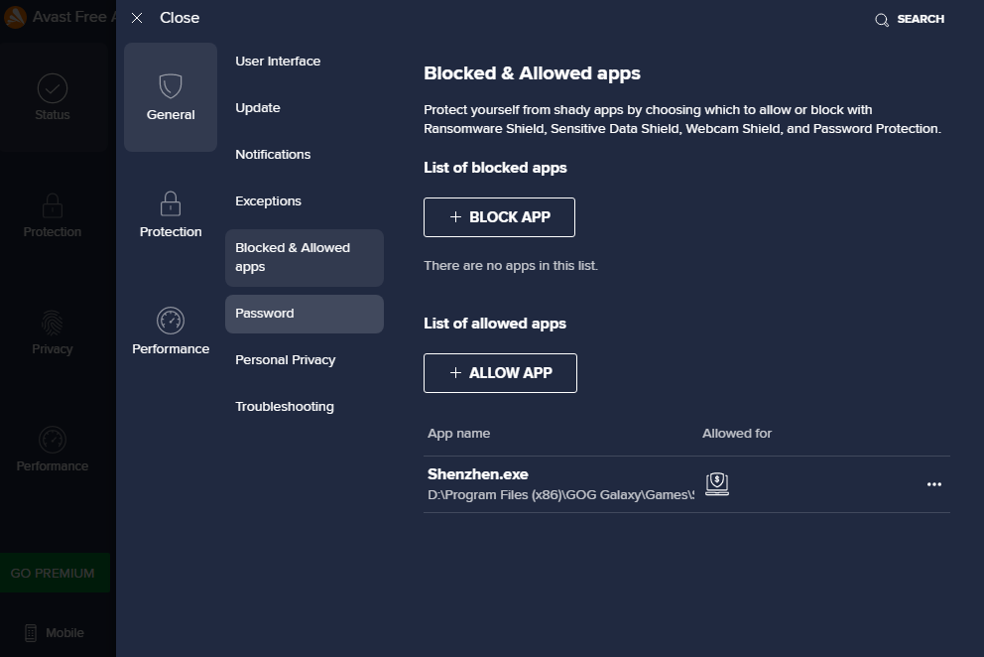Viewport: 984px width, 657px height.
Task: Click the dimmed Status checkmark icon
Action: pyautogui.click(x=53, y=88)
